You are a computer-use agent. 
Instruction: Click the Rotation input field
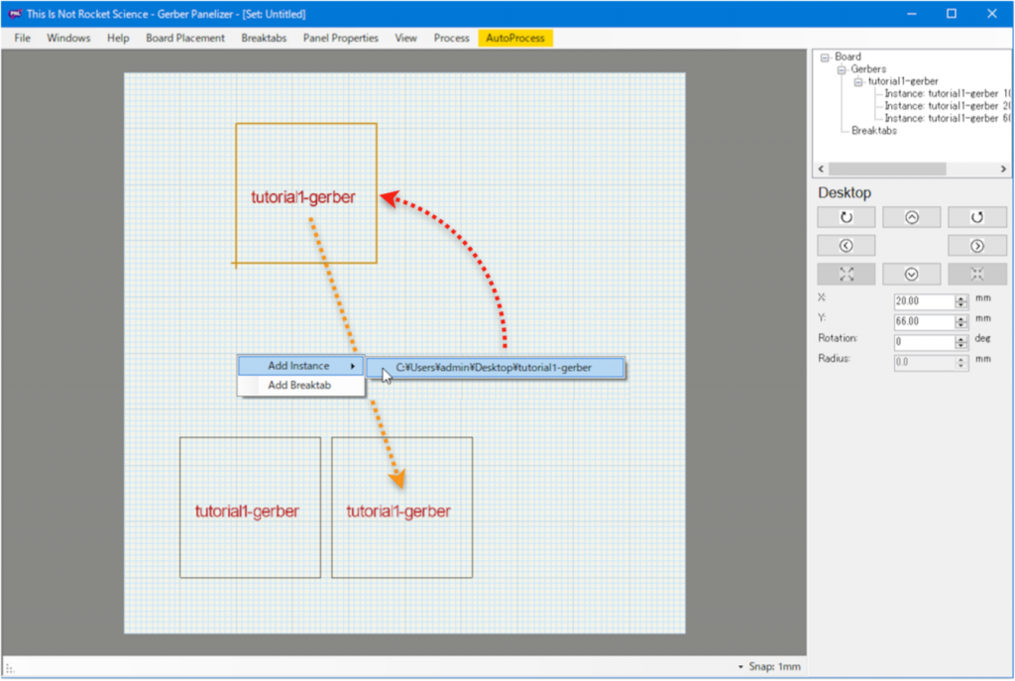pyautogui.click(x=925, y=342)
